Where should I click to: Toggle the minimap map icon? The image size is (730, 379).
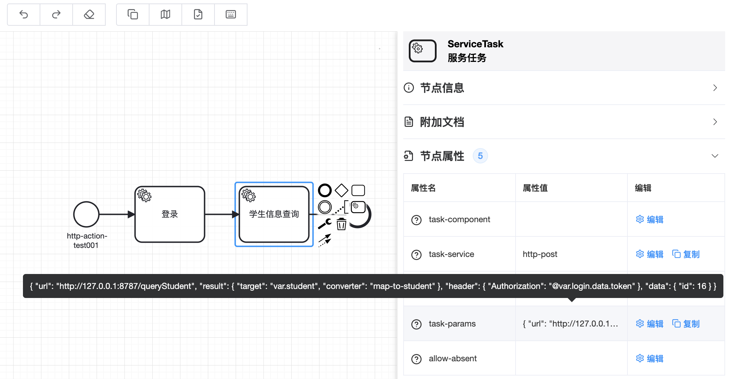(x=165, y=15)
